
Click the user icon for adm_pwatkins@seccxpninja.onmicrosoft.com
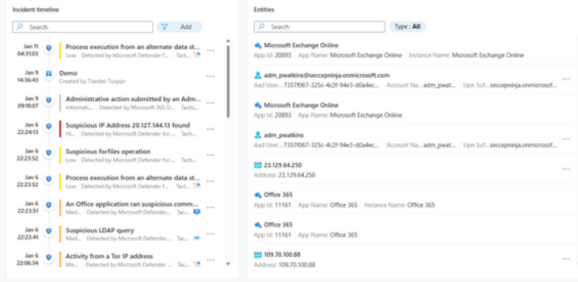coord(257,75)
